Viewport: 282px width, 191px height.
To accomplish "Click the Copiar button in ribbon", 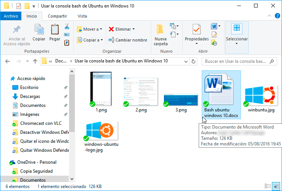I will 39,33.
